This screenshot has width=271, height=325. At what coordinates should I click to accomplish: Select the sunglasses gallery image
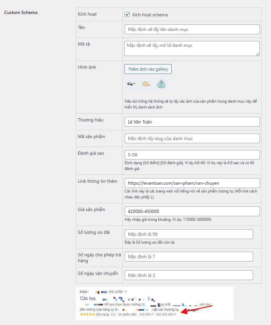tap(131, 84)
